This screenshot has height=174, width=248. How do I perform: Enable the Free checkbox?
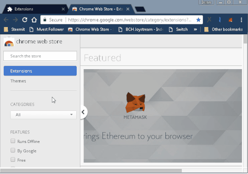tap(13, 159)
